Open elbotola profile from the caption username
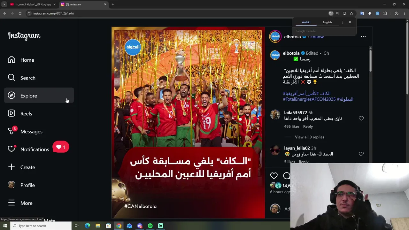 pos(291,53)
